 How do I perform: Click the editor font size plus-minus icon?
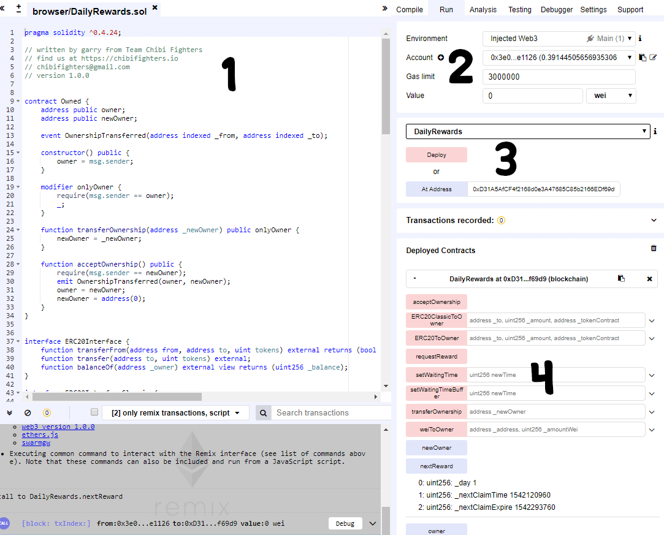(x=18, y=9)
